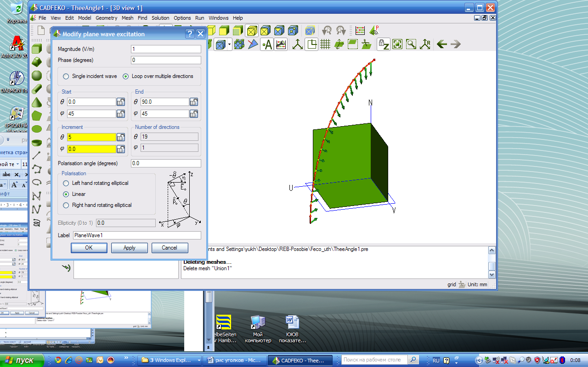Viewport: 588px width, 367px height.
Task: Click the abacus-style toolbar icon
Action: coord(360,31)
